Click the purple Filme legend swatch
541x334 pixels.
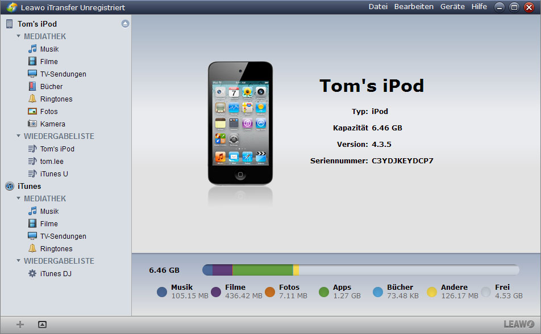pyautogui.click(x=215, y=292)
